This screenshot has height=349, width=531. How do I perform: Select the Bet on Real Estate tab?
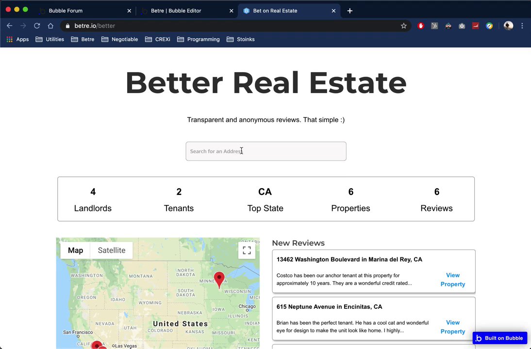point(289,11)
